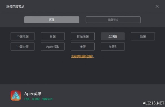The width and height of the screenshot is (165, 107).
Task: Open the 线路节点 tab
Action: [x=113, y=20]
